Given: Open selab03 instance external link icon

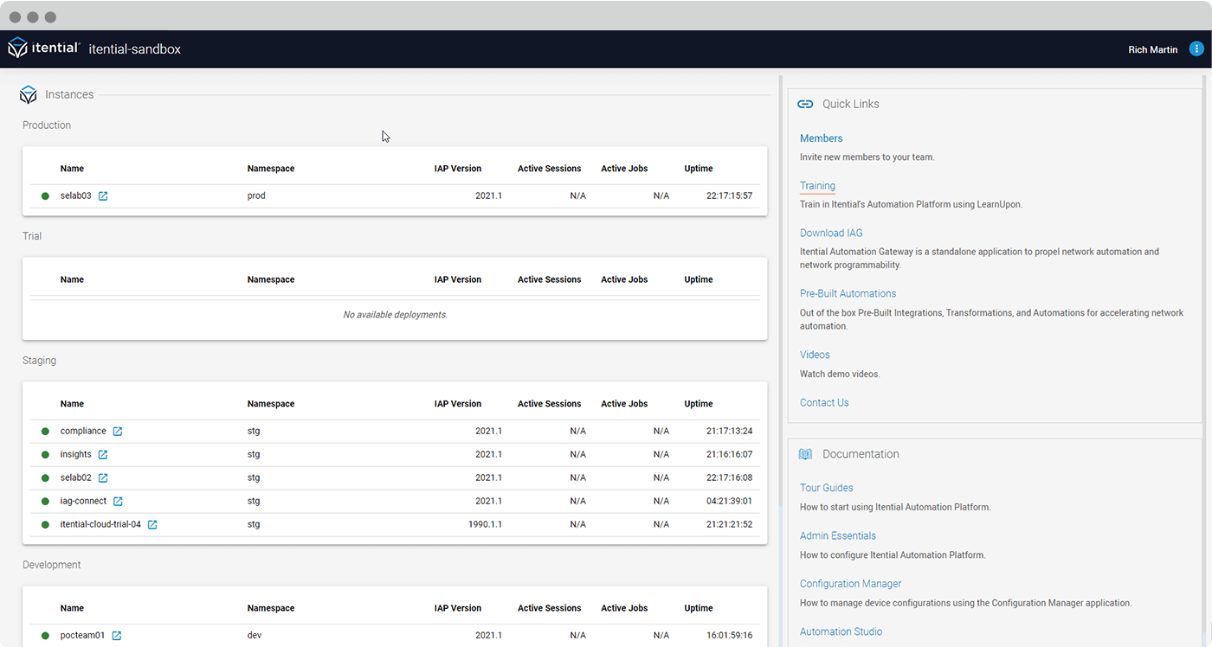Looking at the screenshot, I should point(103,196).
